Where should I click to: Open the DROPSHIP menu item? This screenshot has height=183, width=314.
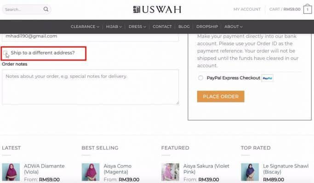click(x=207, y=27)
